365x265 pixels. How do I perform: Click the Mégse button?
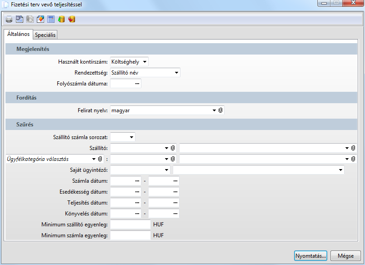click(345, 256)
